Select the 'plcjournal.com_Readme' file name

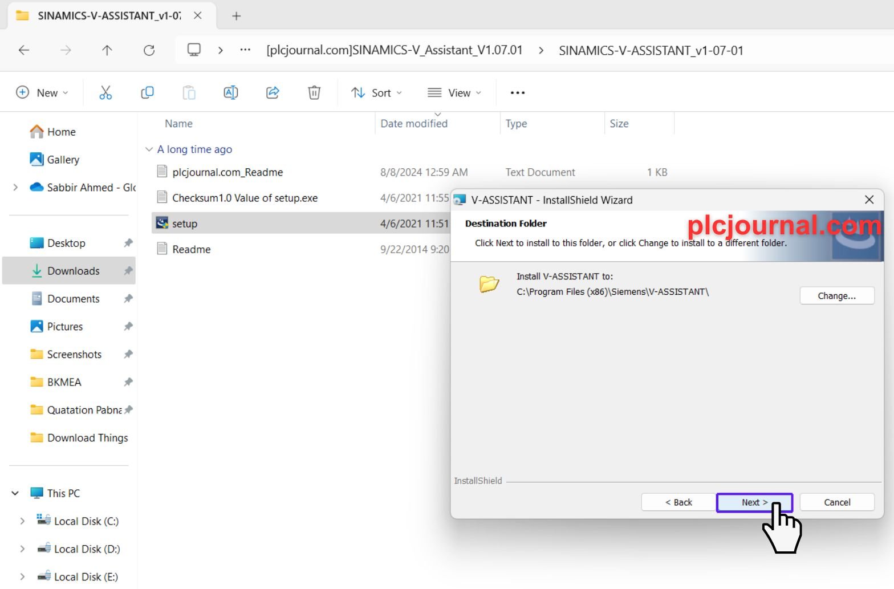227,172
